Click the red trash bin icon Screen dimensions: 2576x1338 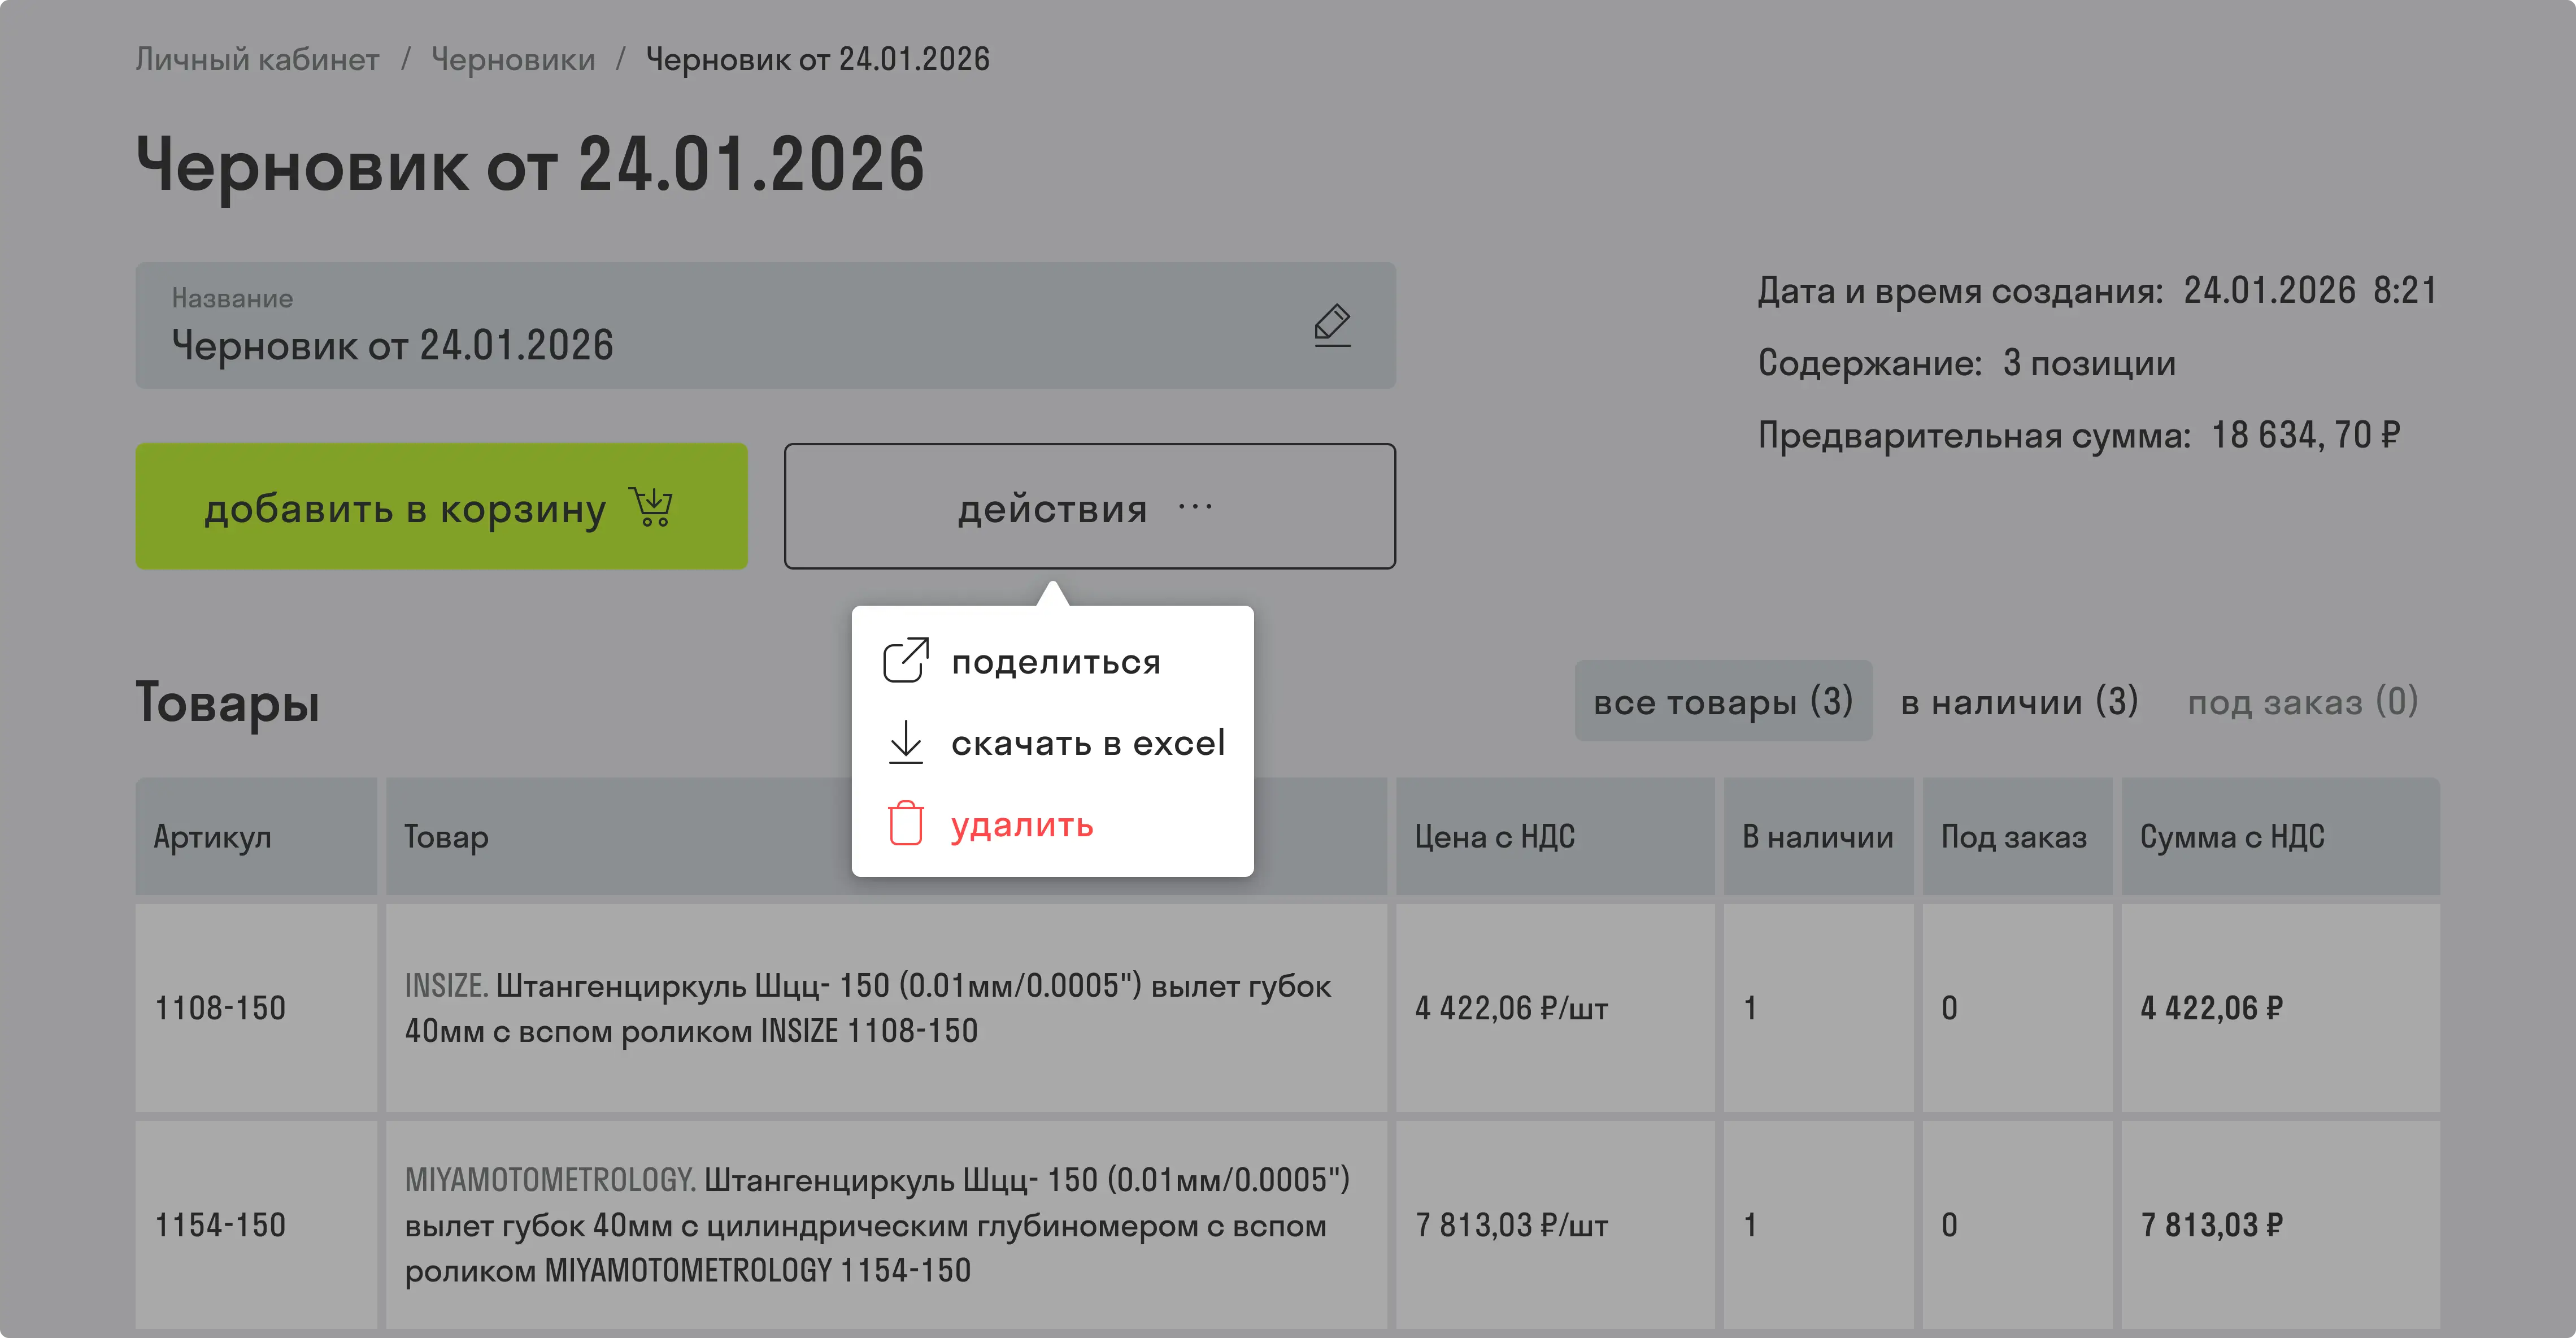pos(906,823)
